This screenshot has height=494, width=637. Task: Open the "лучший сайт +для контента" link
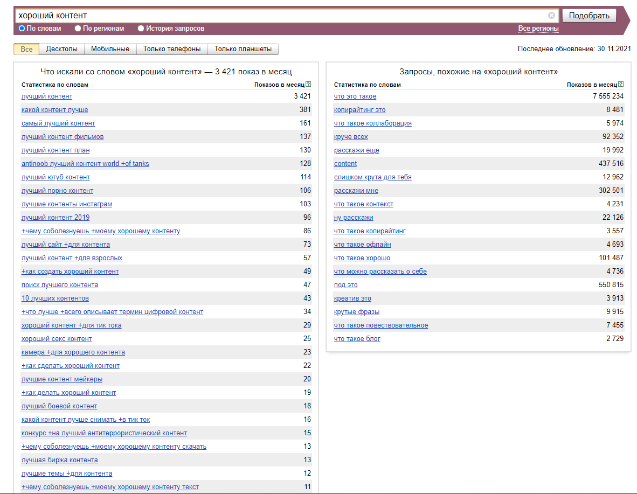(65, 244)
